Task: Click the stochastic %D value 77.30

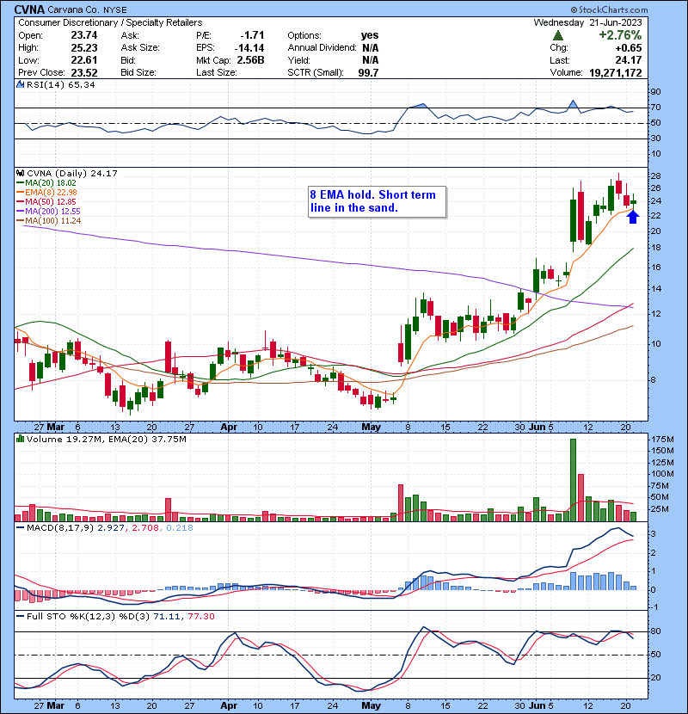Action: [x=201, y=617]
